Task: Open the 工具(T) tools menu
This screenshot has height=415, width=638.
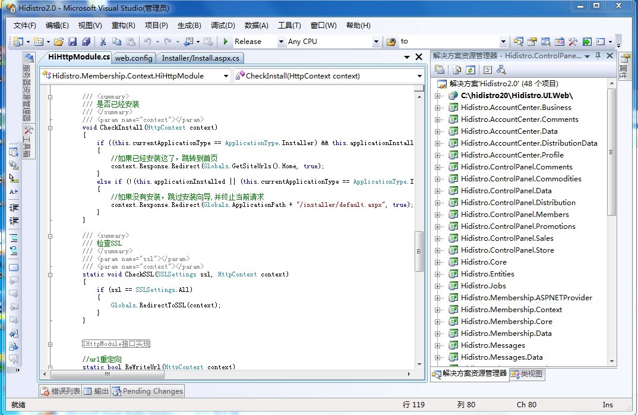Action: point(289,26)
